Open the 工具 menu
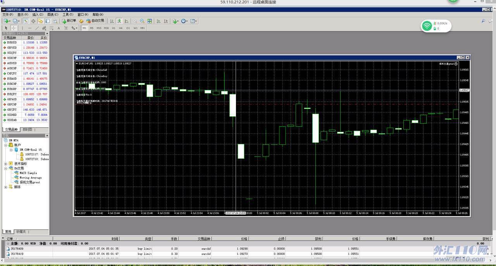The width and height of the screenshot is (496, 266). tap(68, 15)
